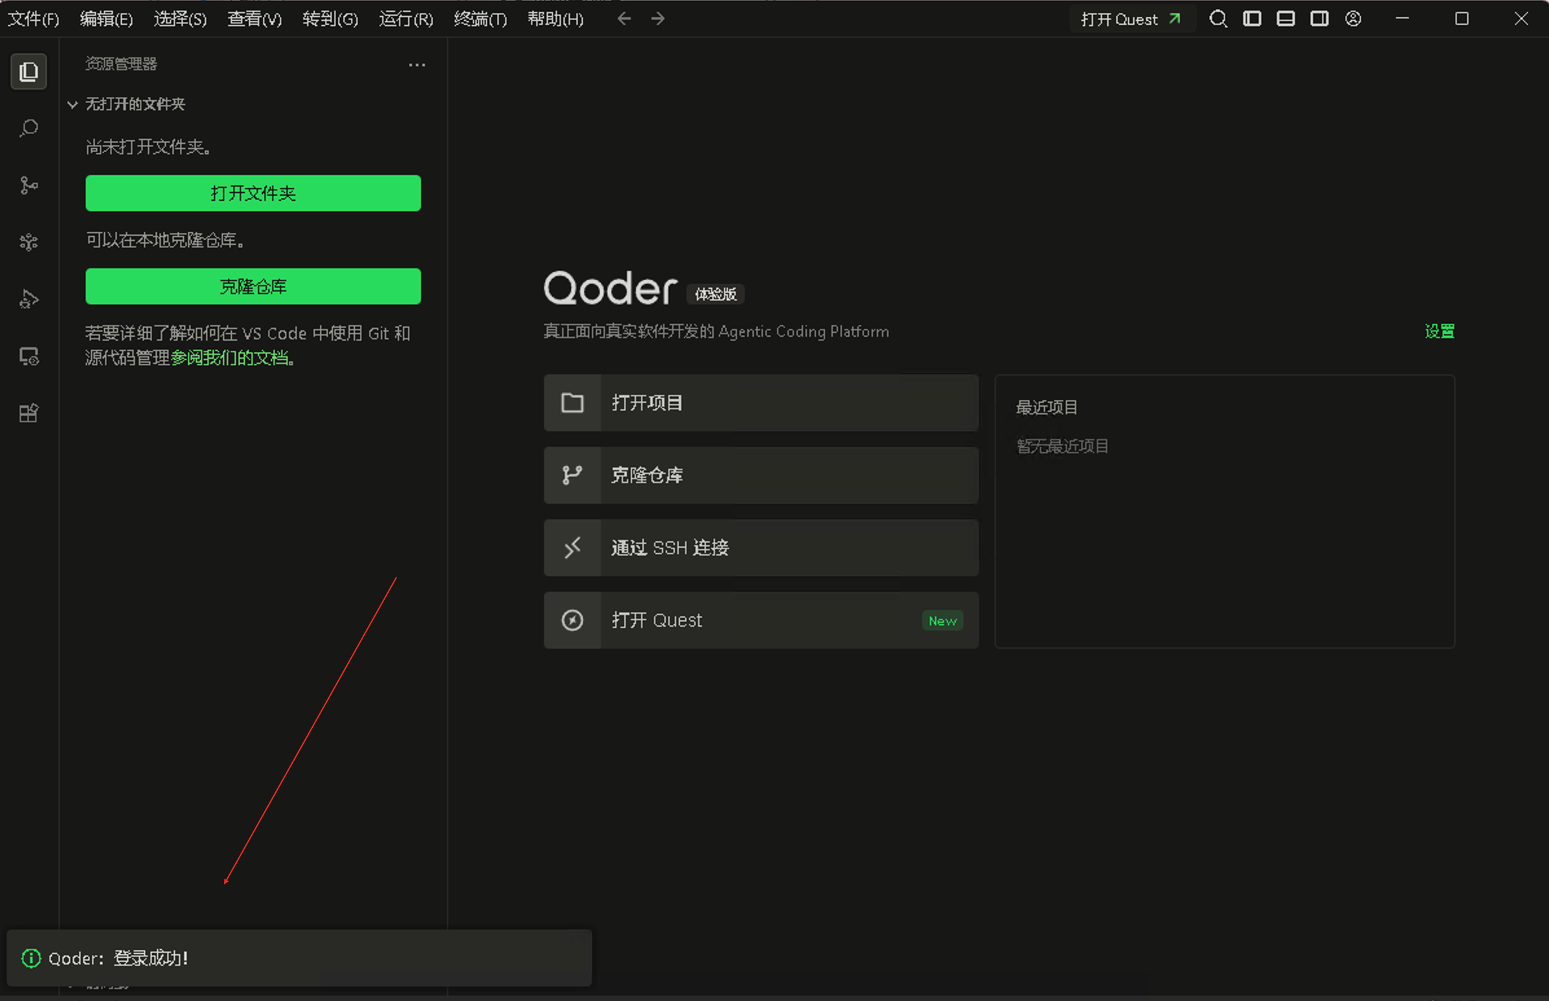Open the Source Control branch icon
Screen dimensions: 1549x1001
[x=28, y=185]
